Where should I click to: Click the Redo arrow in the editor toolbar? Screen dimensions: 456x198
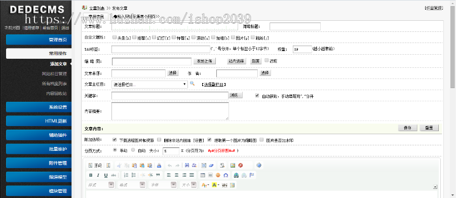click(x=177, y=166)
